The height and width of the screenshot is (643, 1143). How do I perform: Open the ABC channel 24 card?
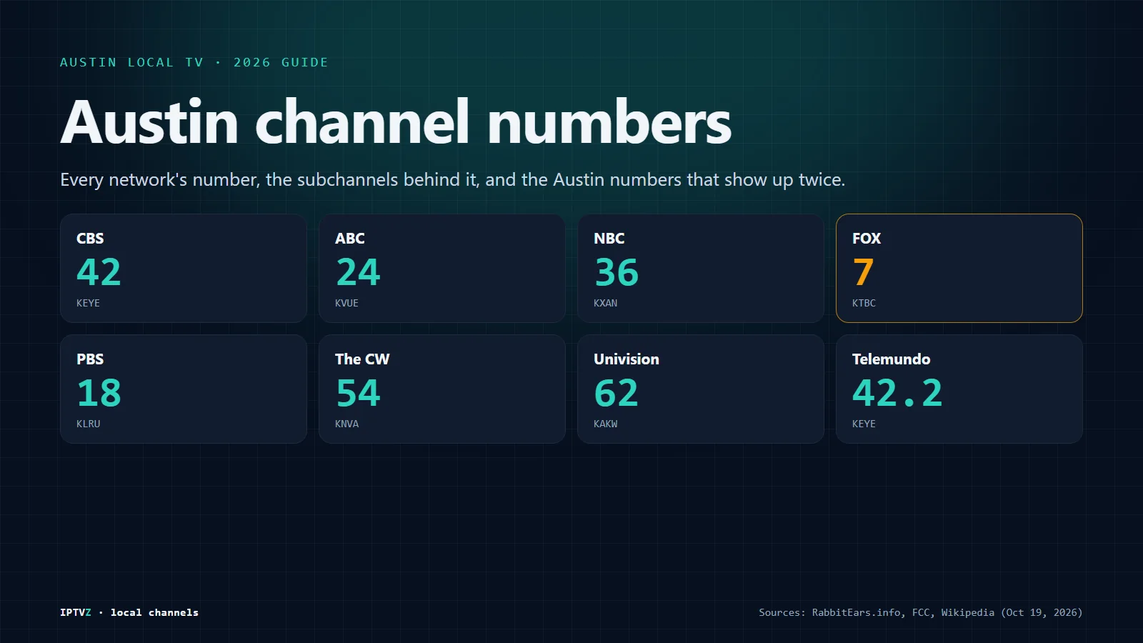click(x=442, y=268)
